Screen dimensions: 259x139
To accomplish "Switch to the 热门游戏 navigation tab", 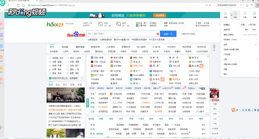I will point(141,47).
